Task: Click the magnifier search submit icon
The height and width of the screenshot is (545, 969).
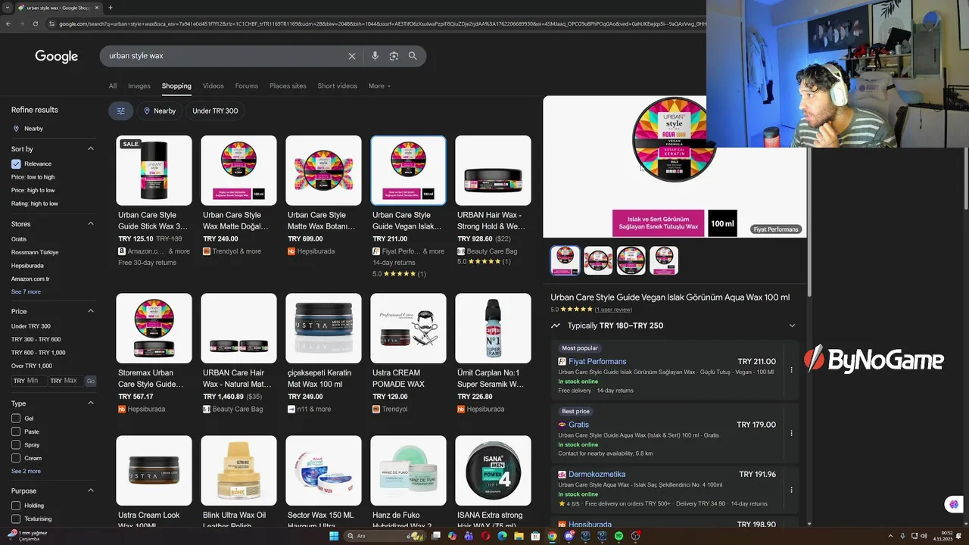Action: coord(413,56)
